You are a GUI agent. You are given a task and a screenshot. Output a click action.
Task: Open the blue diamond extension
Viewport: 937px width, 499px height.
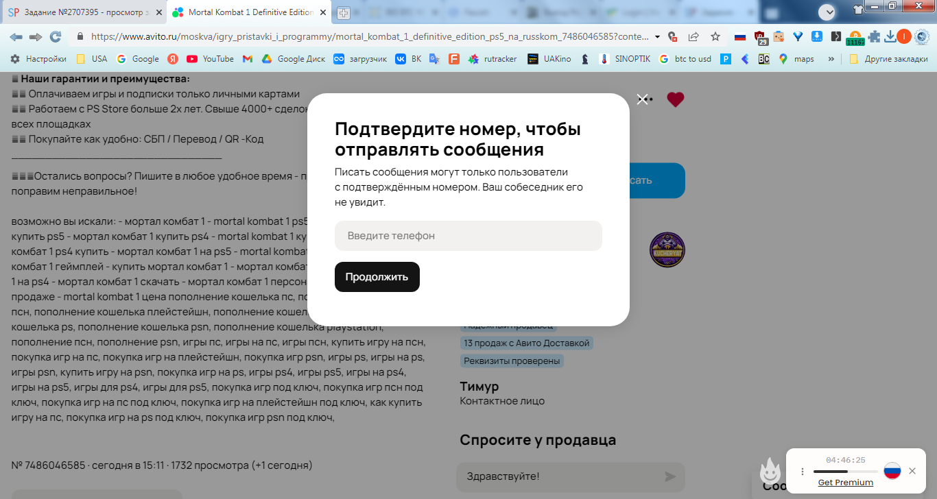pos(798,37)
